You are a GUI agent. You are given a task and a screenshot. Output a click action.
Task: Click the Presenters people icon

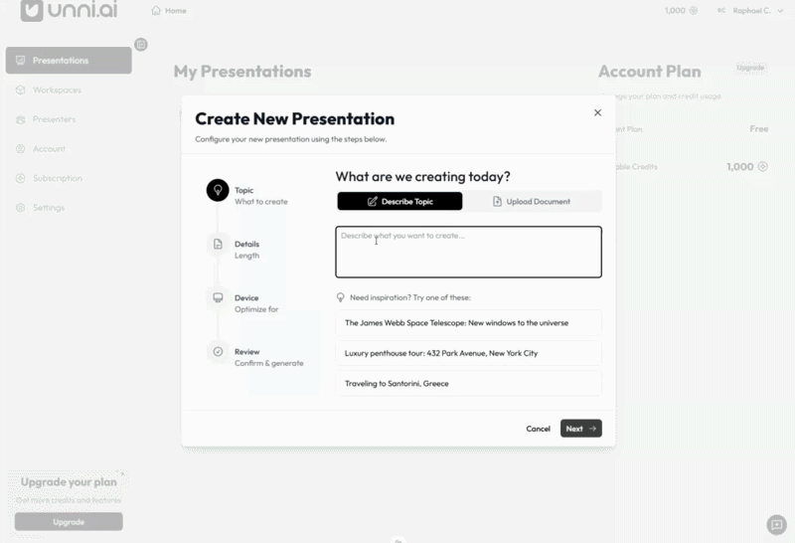click(20, 119)
